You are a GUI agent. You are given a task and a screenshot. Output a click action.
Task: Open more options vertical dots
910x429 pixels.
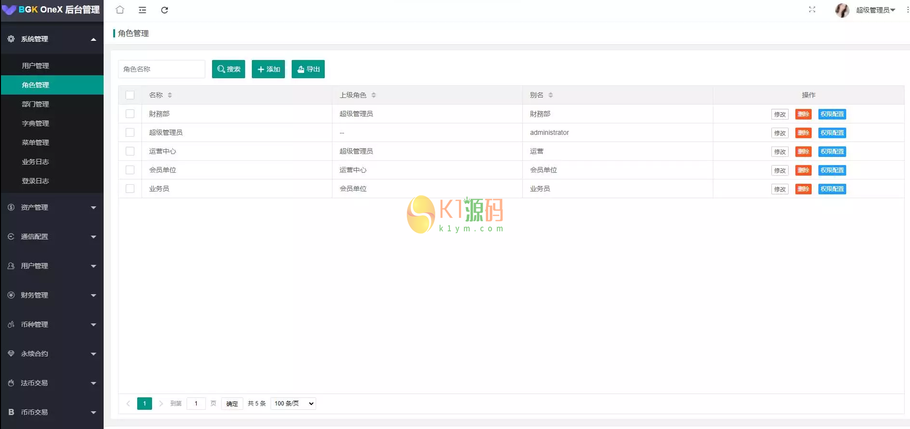point(908,10)
